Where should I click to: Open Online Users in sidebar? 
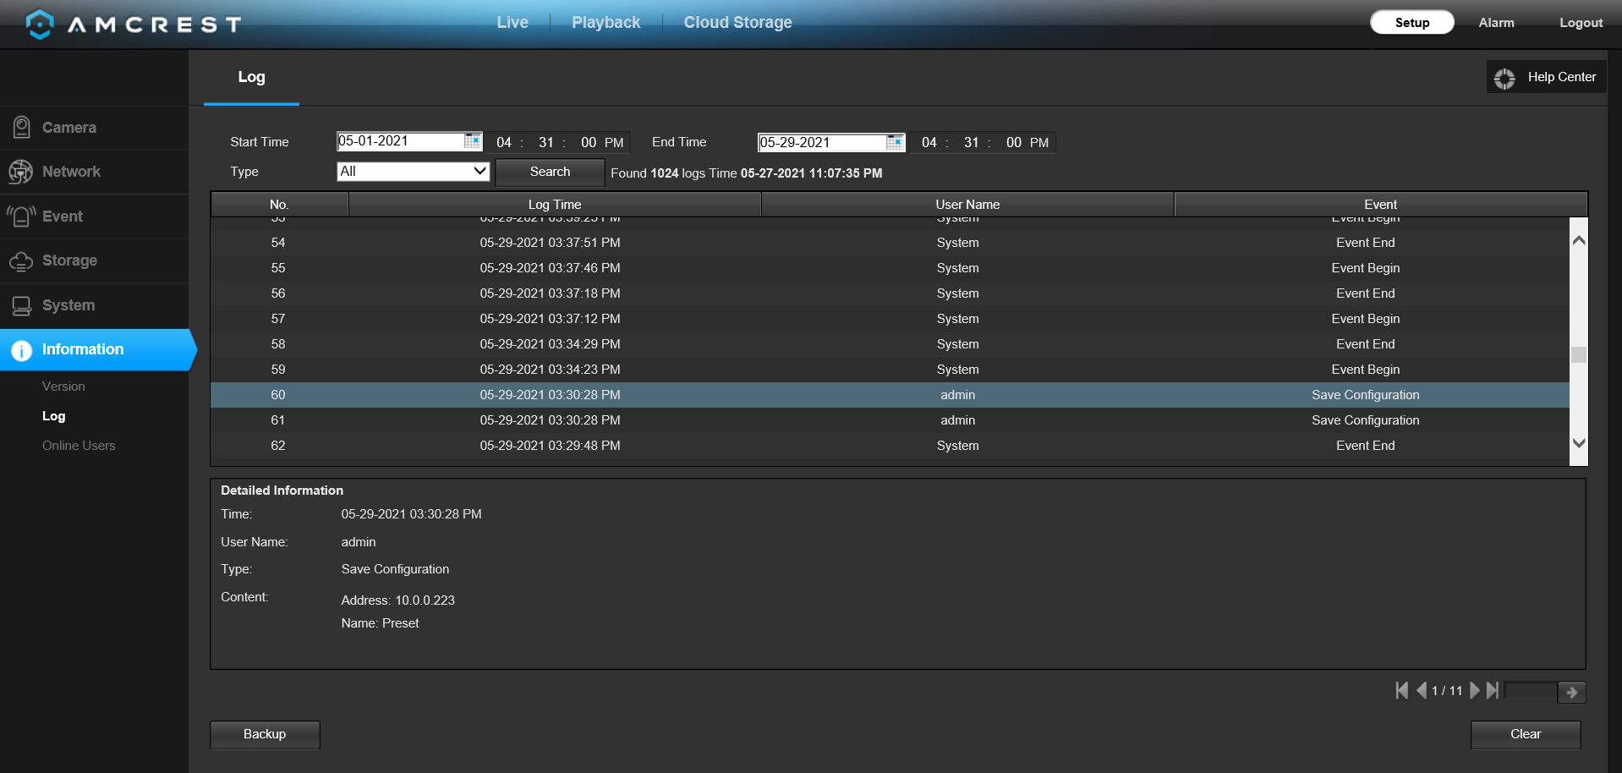tap(79, 446)
